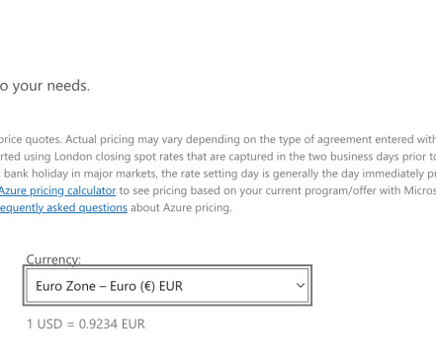Click the 1 USD = 0.9234 EUR exchange rate text
Screen dimensions: 436x363
coord(86,324)
